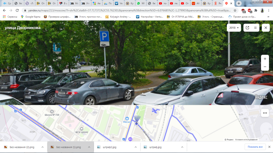Expand options for Без названия (2).png download
This screenshot has width=273, height=153.
tap(42, 147)
